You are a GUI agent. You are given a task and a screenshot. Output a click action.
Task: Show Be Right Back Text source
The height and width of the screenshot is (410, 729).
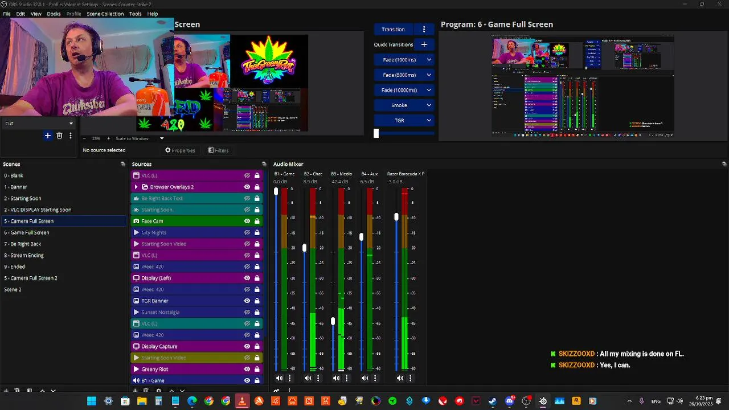pos(247,198)
